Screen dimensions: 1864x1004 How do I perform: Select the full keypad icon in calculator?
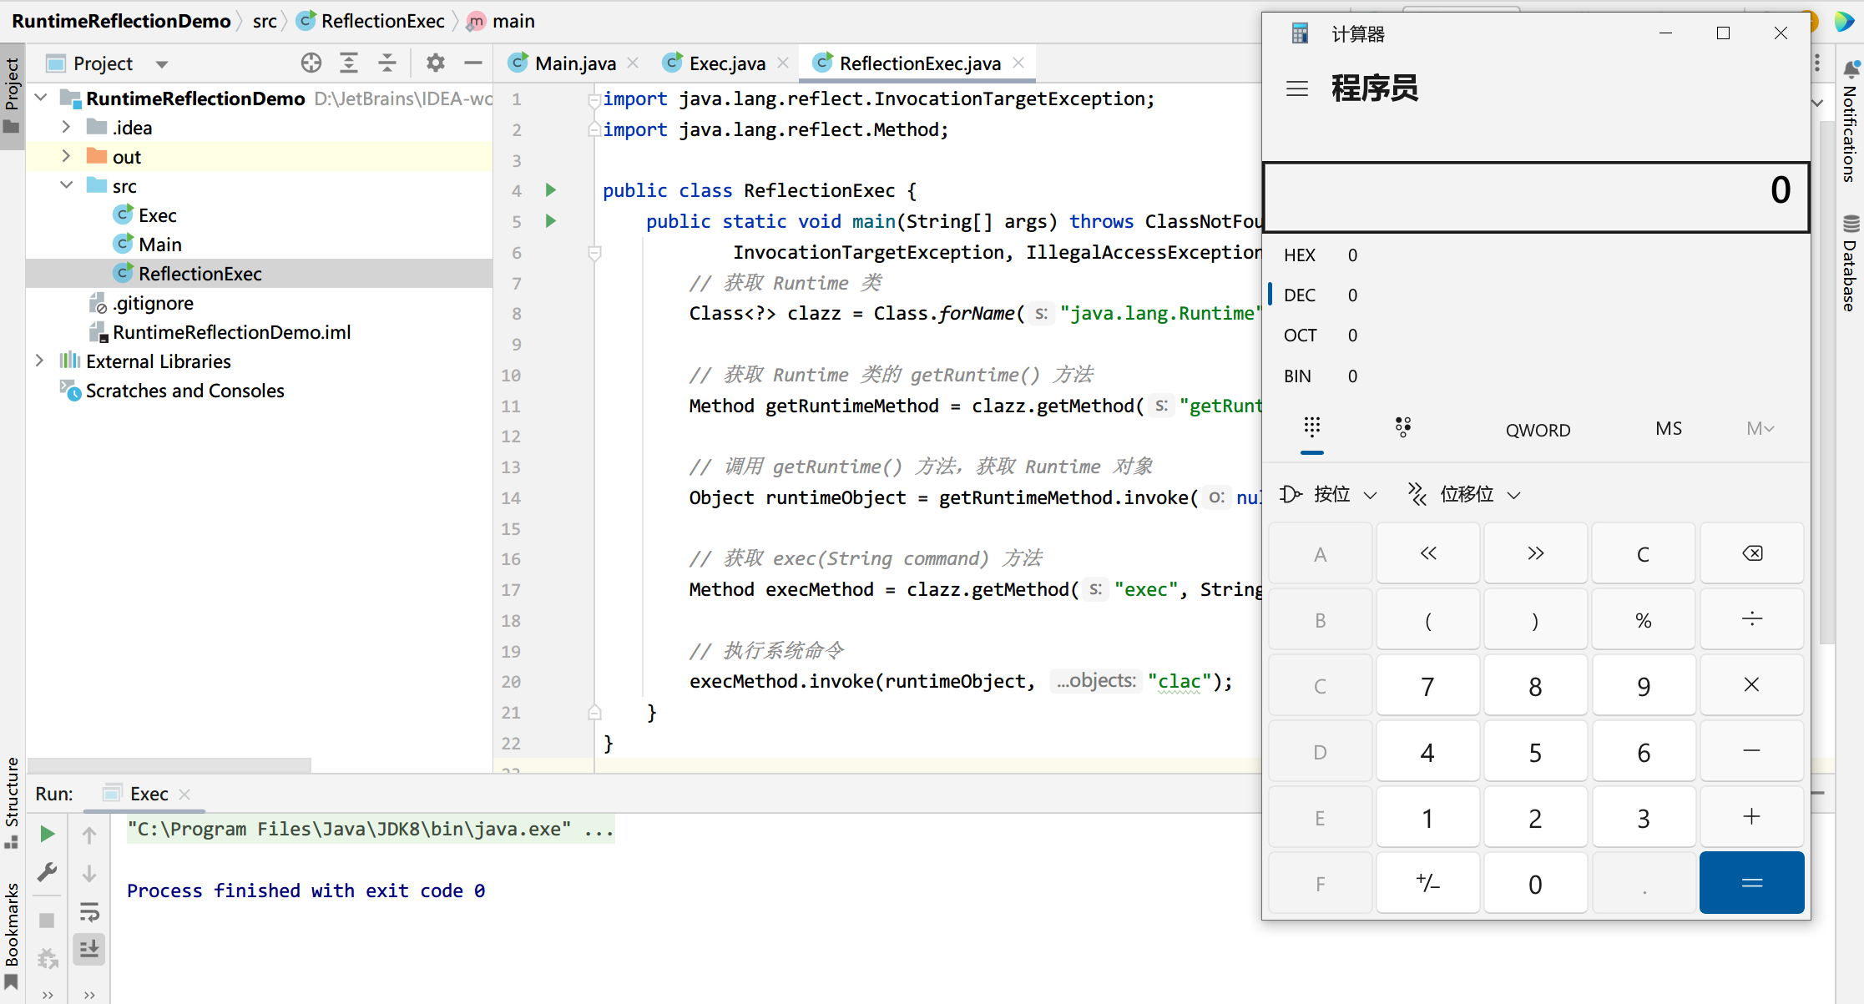point(1312,428)
